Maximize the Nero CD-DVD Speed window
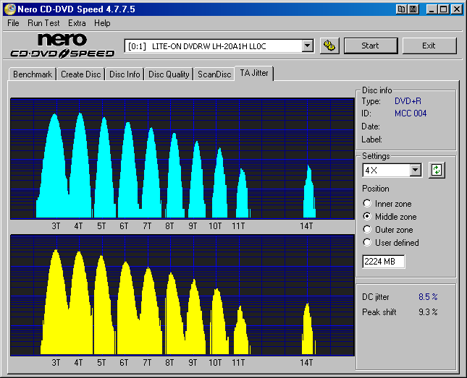Viewport: 467px width, 378px height. (444, 9)
